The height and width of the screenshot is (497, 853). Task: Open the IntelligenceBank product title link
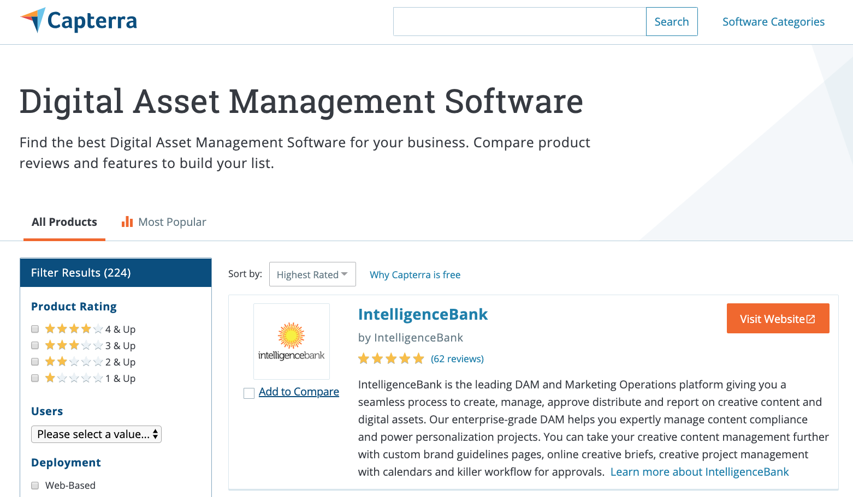[x=423, y=314]
